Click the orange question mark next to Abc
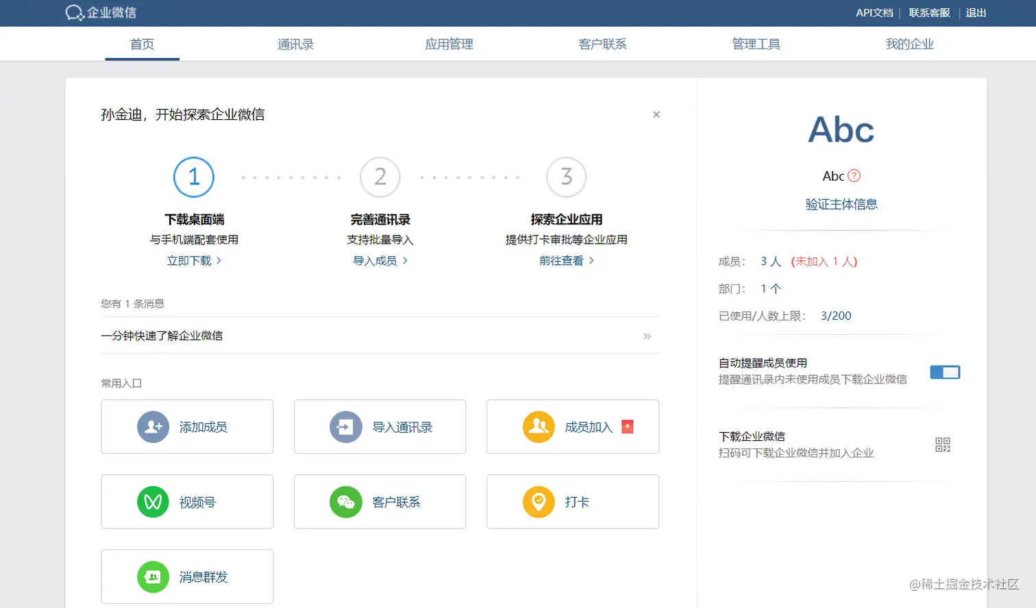1036x608 pixels. click(854, 176)
